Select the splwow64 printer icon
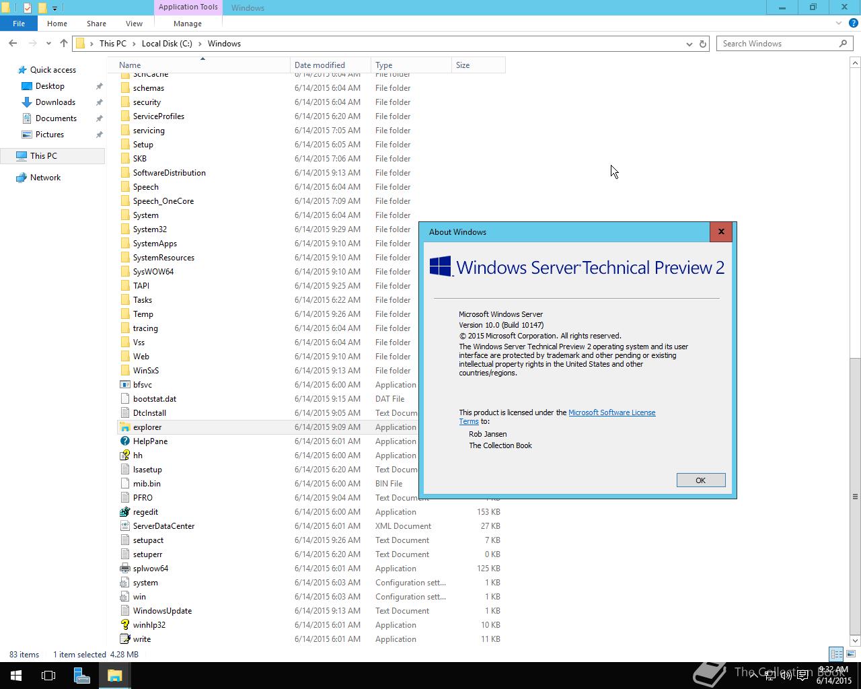The image size is (861, 689). (x=124, y=569)
